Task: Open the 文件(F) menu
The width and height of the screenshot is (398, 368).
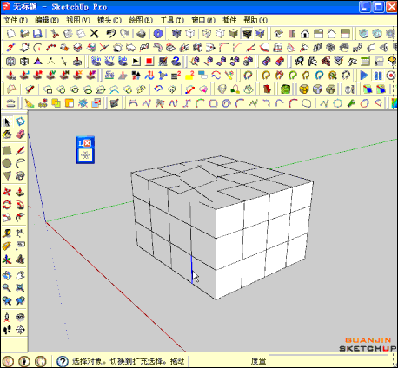Action: (16, 20)
